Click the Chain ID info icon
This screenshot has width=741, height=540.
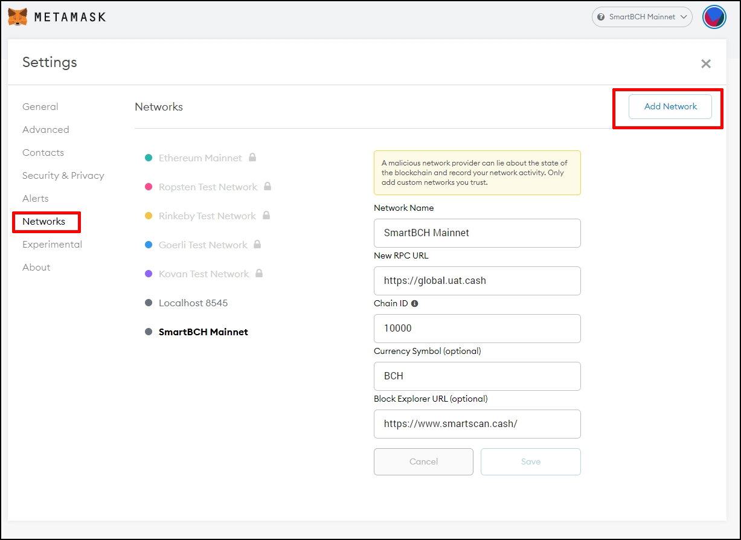point(414,303)
